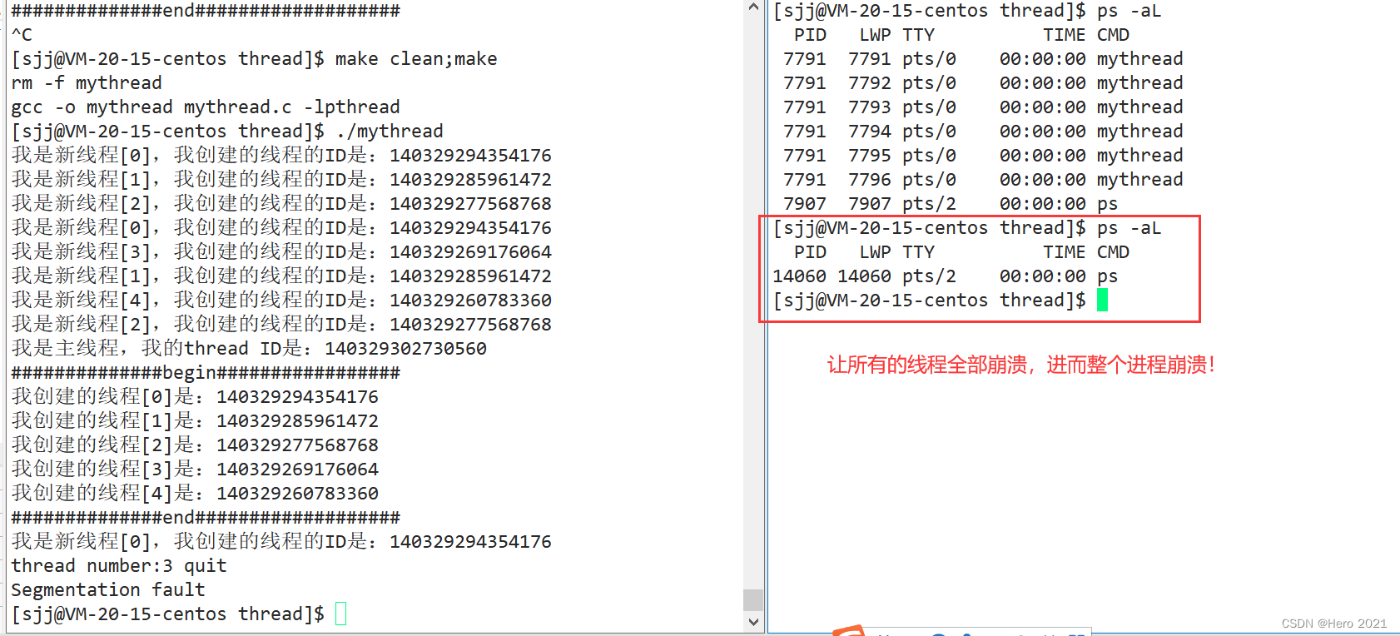Image resolution: width=1400 pixels, height=636 pixels.
Task: Click the ps row with PID 7907
Action: pyautogui.click(x=951, y=204)
